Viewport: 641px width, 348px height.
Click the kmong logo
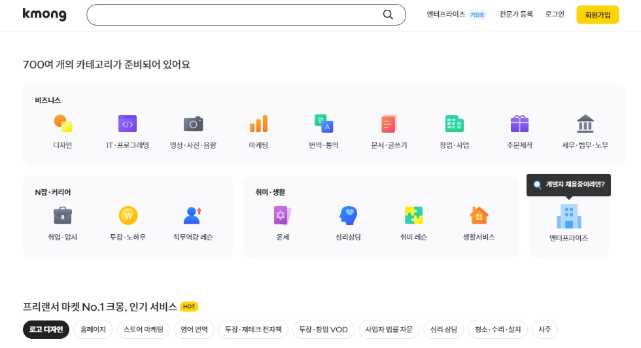point(44,14)
